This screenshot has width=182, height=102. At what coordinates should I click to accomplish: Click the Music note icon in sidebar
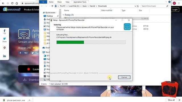pos(45,69)
